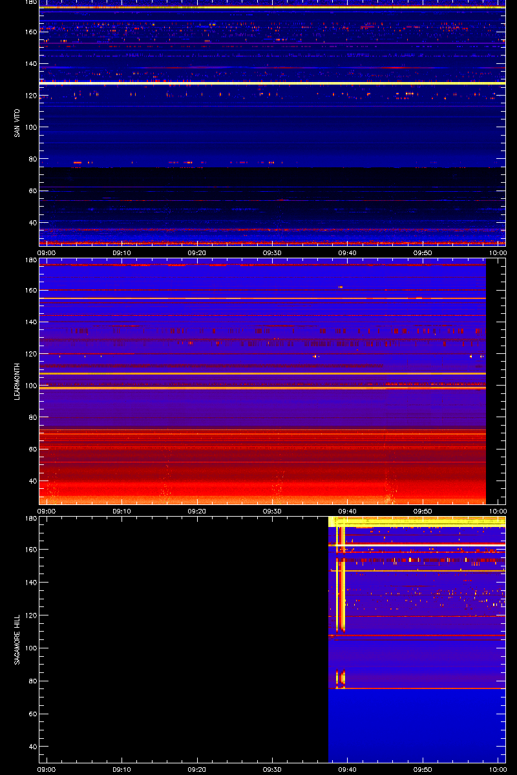Click the 100 frequency tick on Sagamore Hill axis
The width and height of the screenshot is (517, 775).
pos(30,648)
